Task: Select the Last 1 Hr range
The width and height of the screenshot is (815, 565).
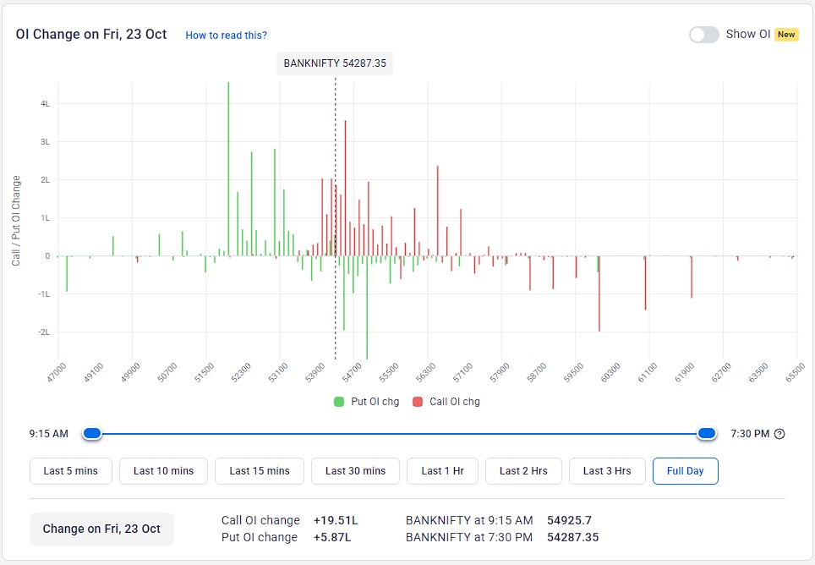Action: (x=442, y=471)
